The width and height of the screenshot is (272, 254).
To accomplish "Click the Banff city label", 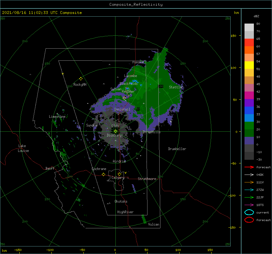I will pyautogui.click(x=50, y=168).
